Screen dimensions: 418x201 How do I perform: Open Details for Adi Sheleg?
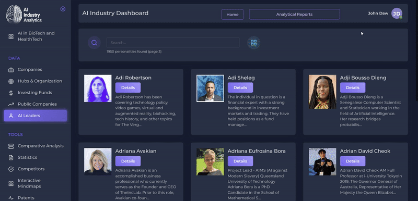click(240, 87)
